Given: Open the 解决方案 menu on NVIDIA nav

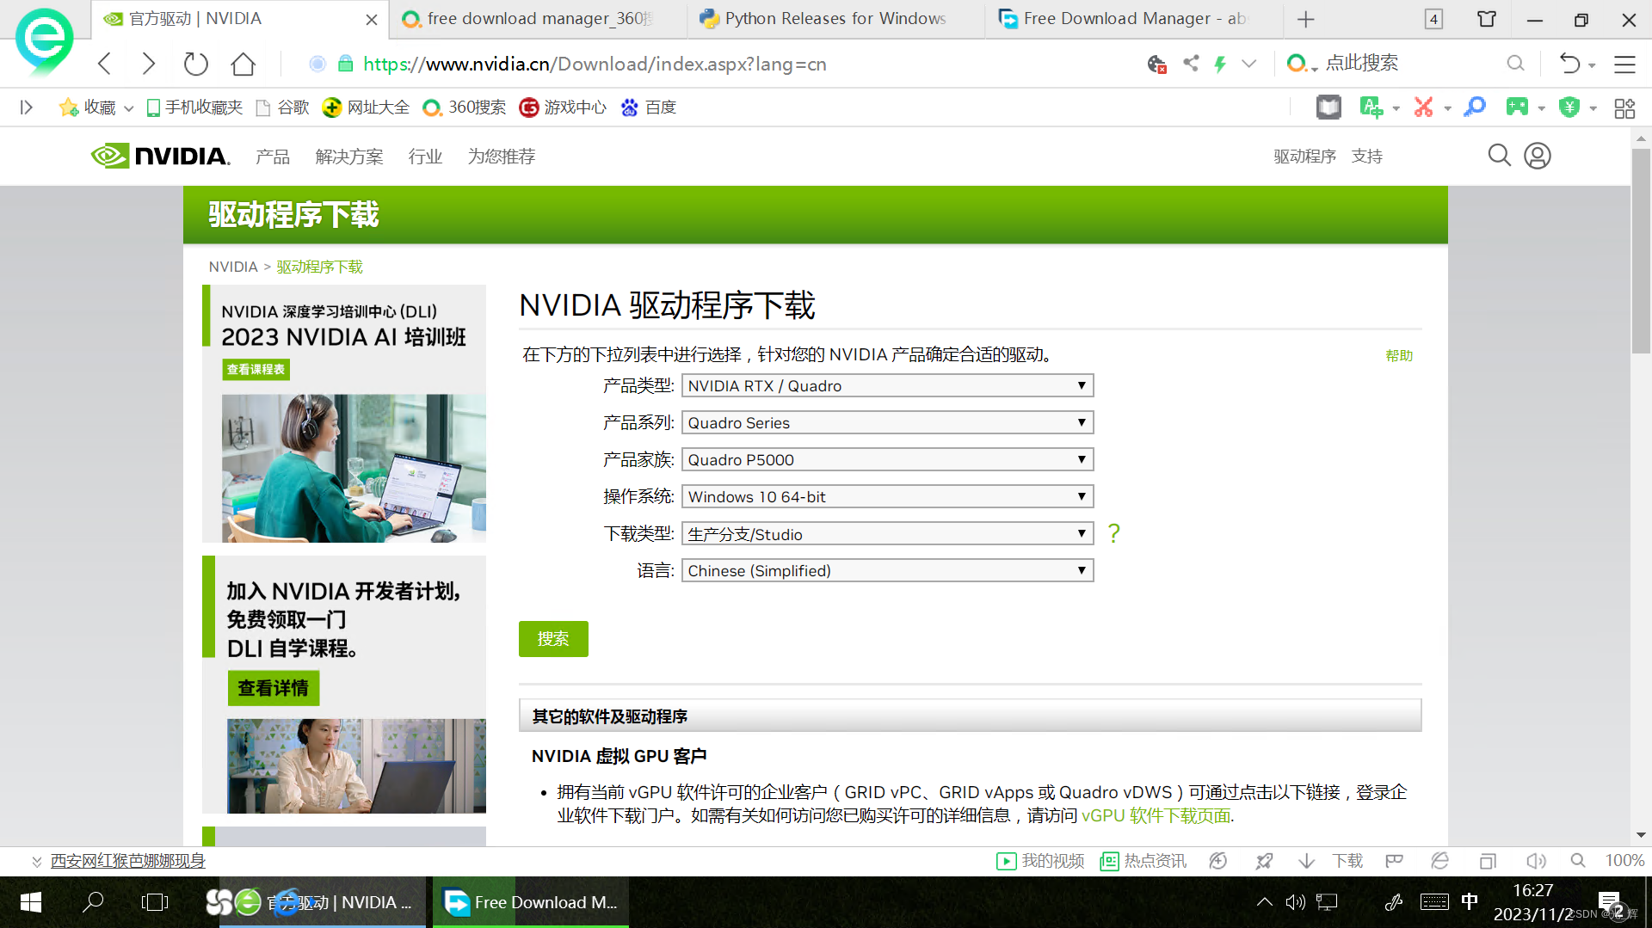Looking at the screenshot, I should click(349, 157).
